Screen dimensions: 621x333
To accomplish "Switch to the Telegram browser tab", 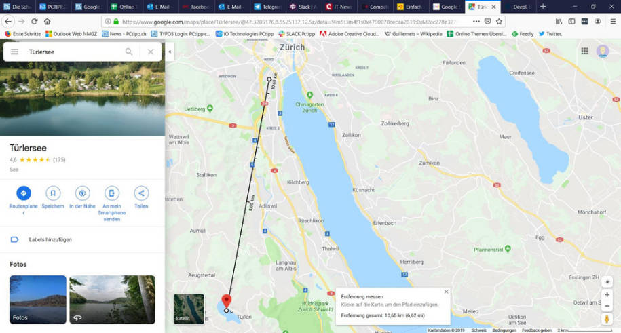I will click(x=268, y=7).
